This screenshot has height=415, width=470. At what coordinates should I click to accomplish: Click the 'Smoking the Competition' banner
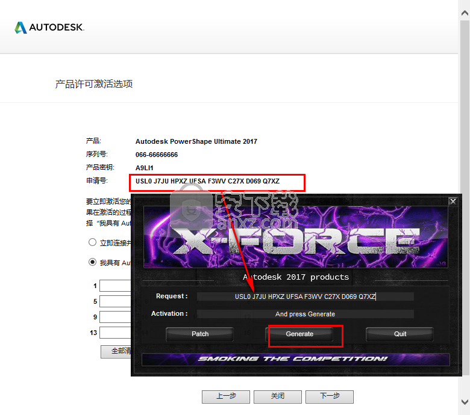[x=295, y=359]
